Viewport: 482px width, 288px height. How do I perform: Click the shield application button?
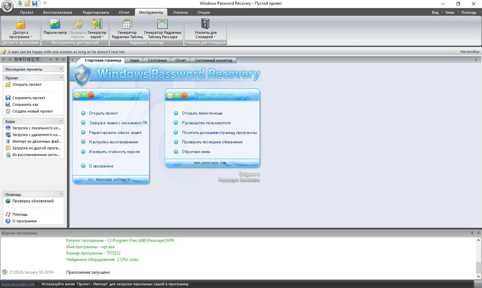7,6
